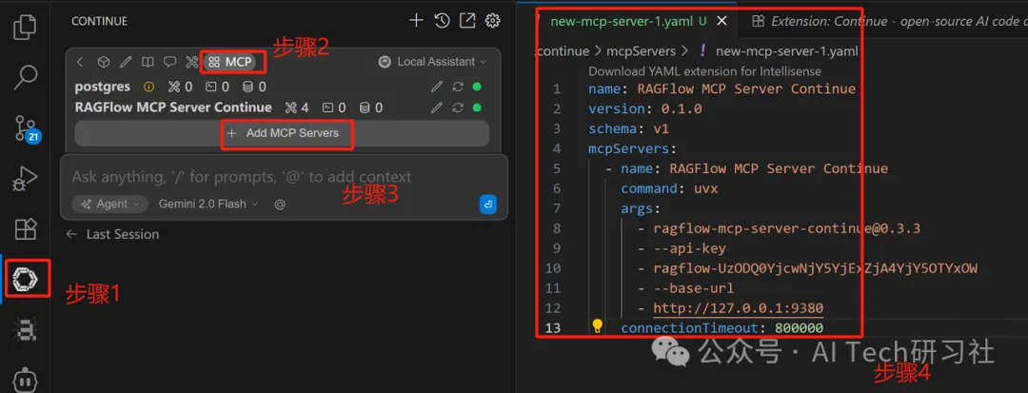
Task: Open the Explorer view in activity bar
Action: (26, 27)
